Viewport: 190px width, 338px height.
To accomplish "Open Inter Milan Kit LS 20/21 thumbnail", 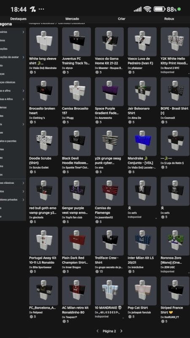I will point(142,241).
